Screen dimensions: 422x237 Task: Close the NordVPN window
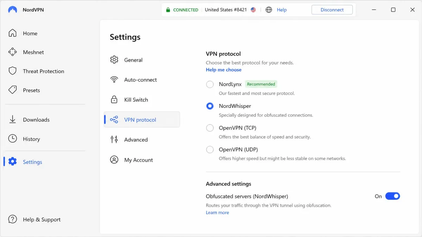pos(413,10)
